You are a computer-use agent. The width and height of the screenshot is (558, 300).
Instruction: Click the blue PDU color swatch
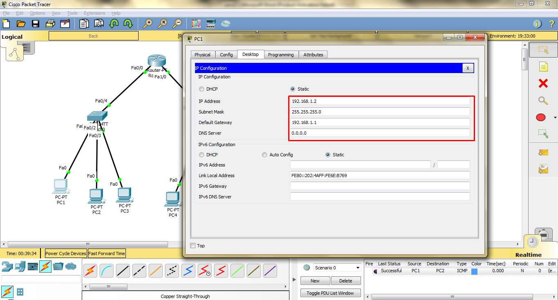[474, 271]
